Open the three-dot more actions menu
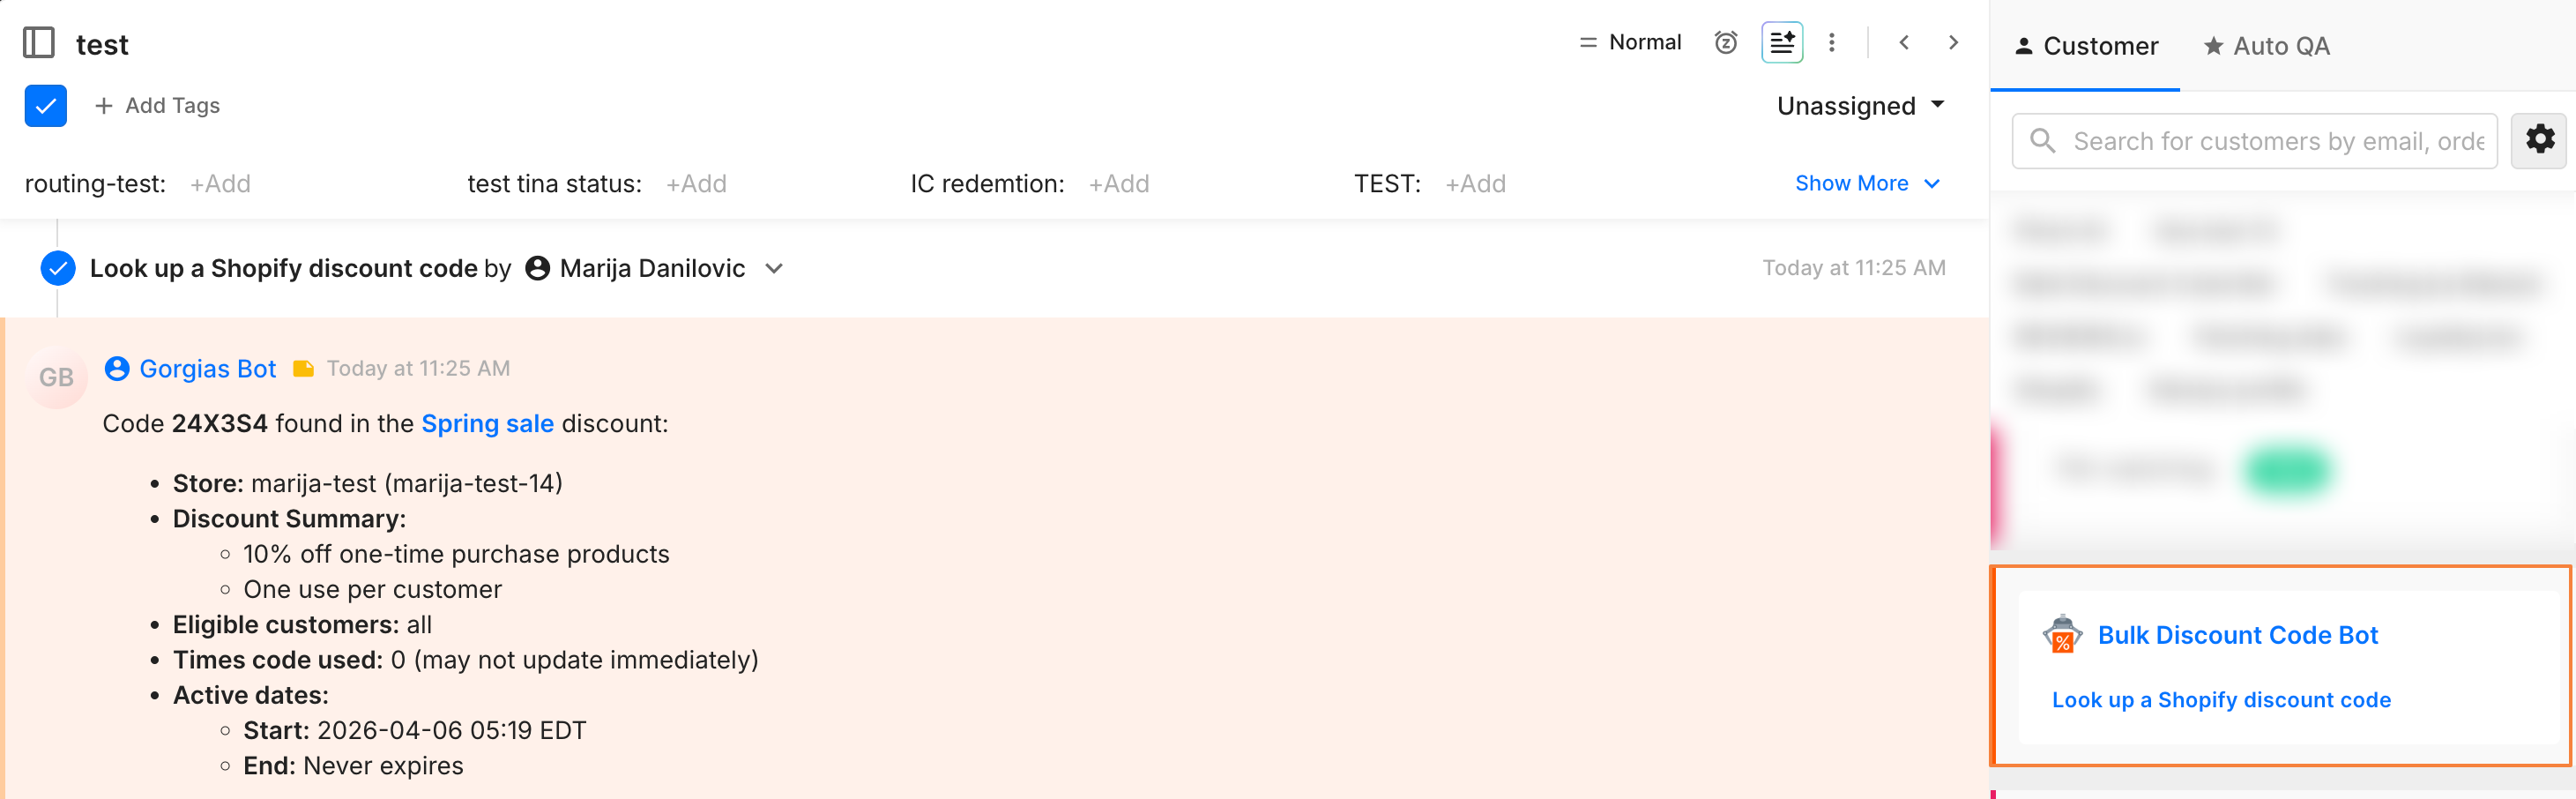 pos(1831,43)
